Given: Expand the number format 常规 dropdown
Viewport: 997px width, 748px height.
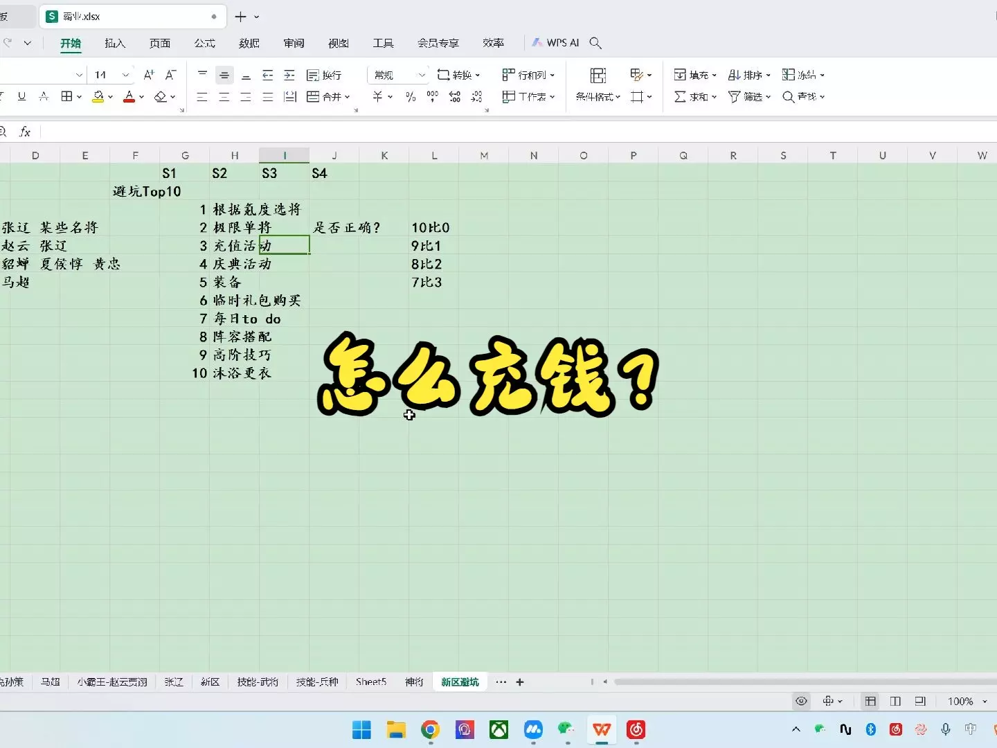Looking at the screenshot, I should [x=422, y=75].
